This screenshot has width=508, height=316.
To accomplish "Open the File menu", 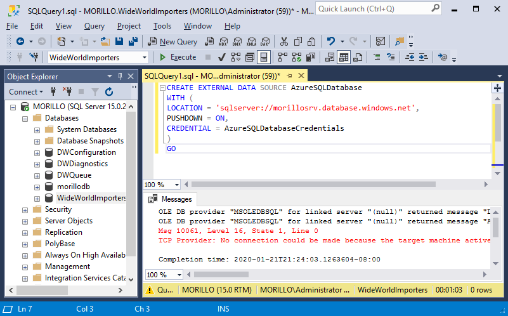I will tap(12, 26).
